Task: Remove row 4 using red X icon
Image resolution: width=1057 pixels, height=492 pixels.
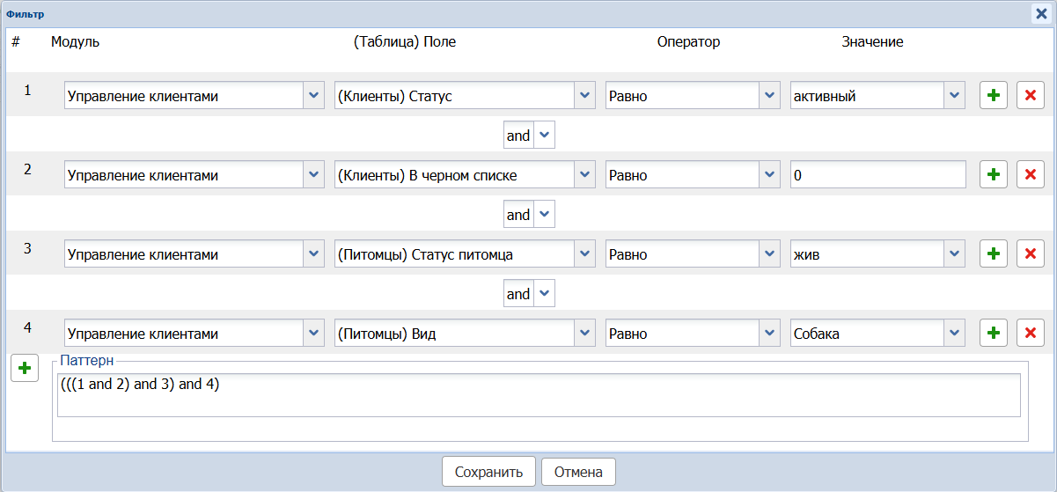Action: [x=1031, y=334]
